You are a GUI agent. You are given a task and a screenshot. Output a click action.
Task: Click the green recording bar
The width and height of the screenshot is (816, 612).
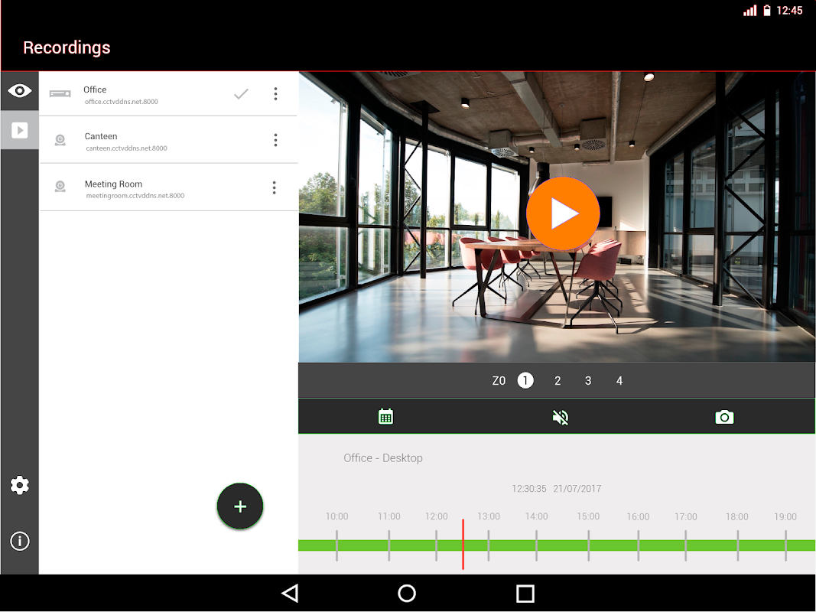pos(556,545)
